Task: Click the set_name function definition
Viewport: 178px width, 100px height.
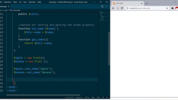Action: pos(38,29)
